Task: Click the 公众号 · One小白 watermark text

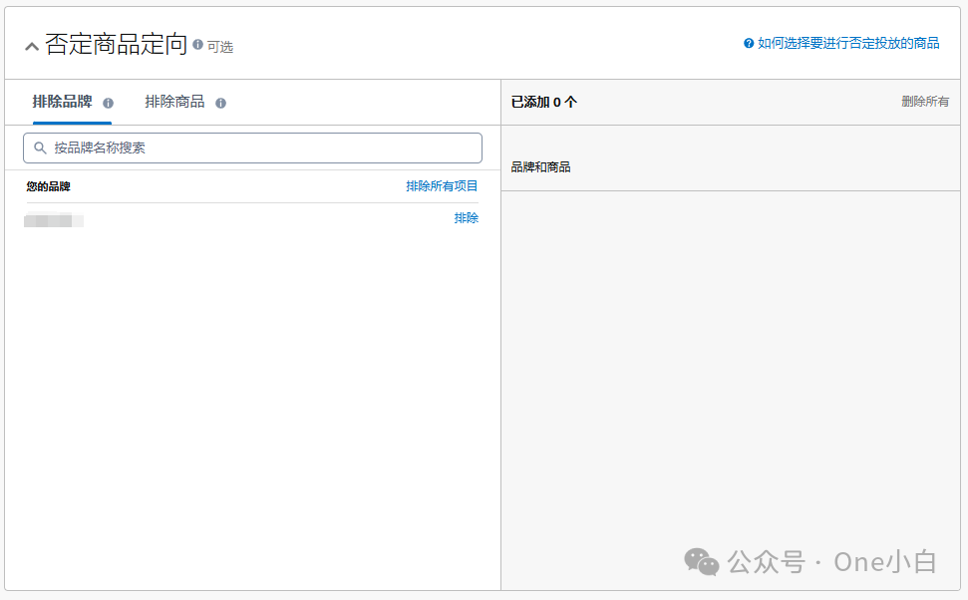Action: tap(832, 562)
